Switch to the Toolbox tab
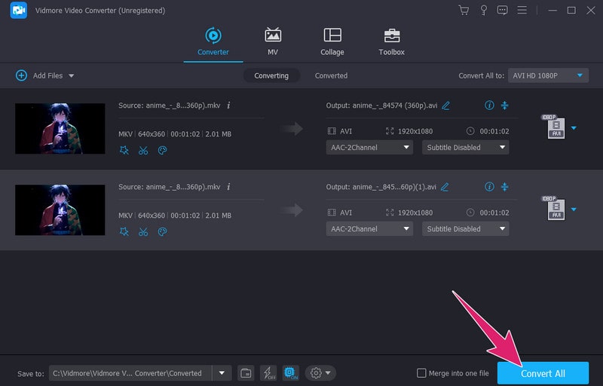Screen dimensions: 603x386 pos(391,42)
